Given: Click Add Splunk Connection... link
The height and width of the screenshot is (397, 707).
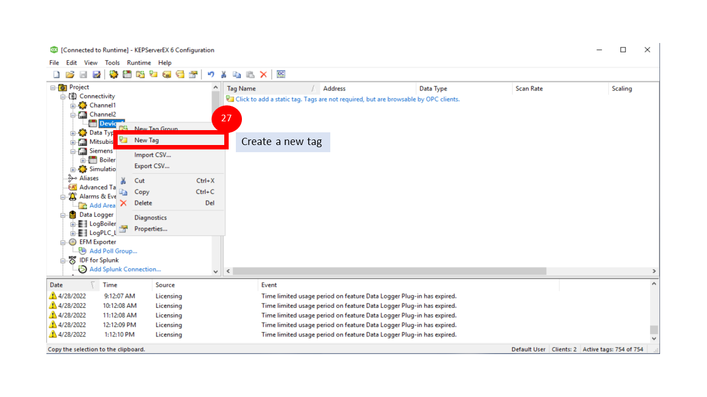Looking at the screenshot, I should point(125,269).
